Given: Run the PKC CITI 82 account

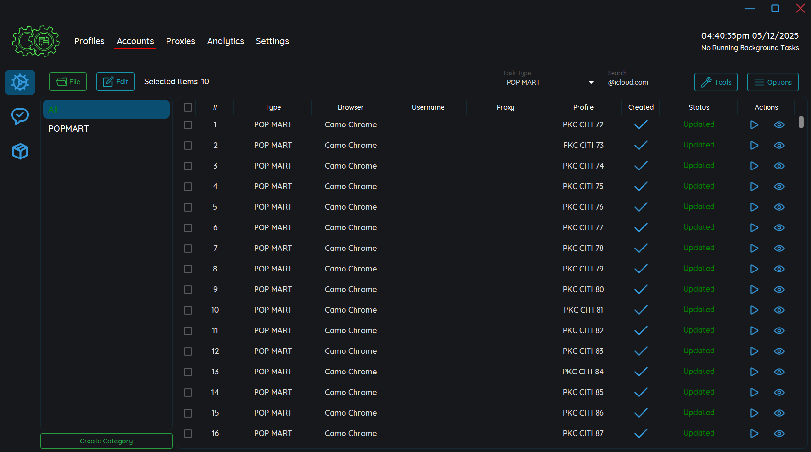Looking at the screenshot, I should [x=754, y=330].
